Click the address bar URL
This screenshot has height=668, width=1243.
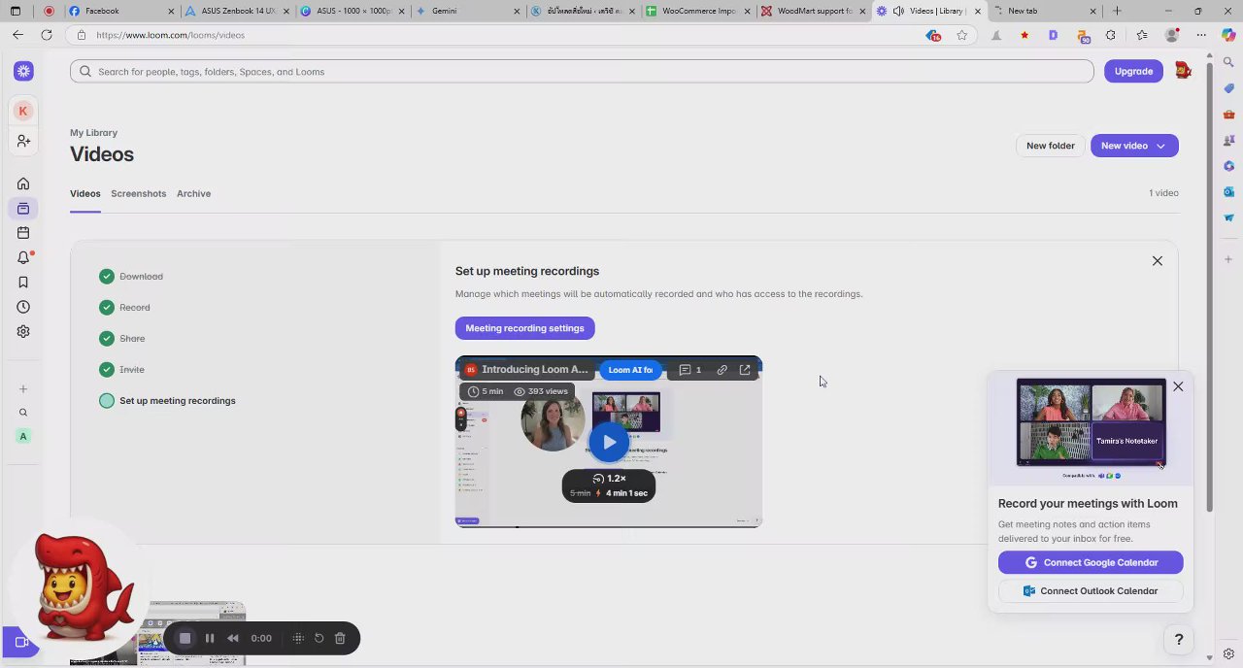coord(170,35)
